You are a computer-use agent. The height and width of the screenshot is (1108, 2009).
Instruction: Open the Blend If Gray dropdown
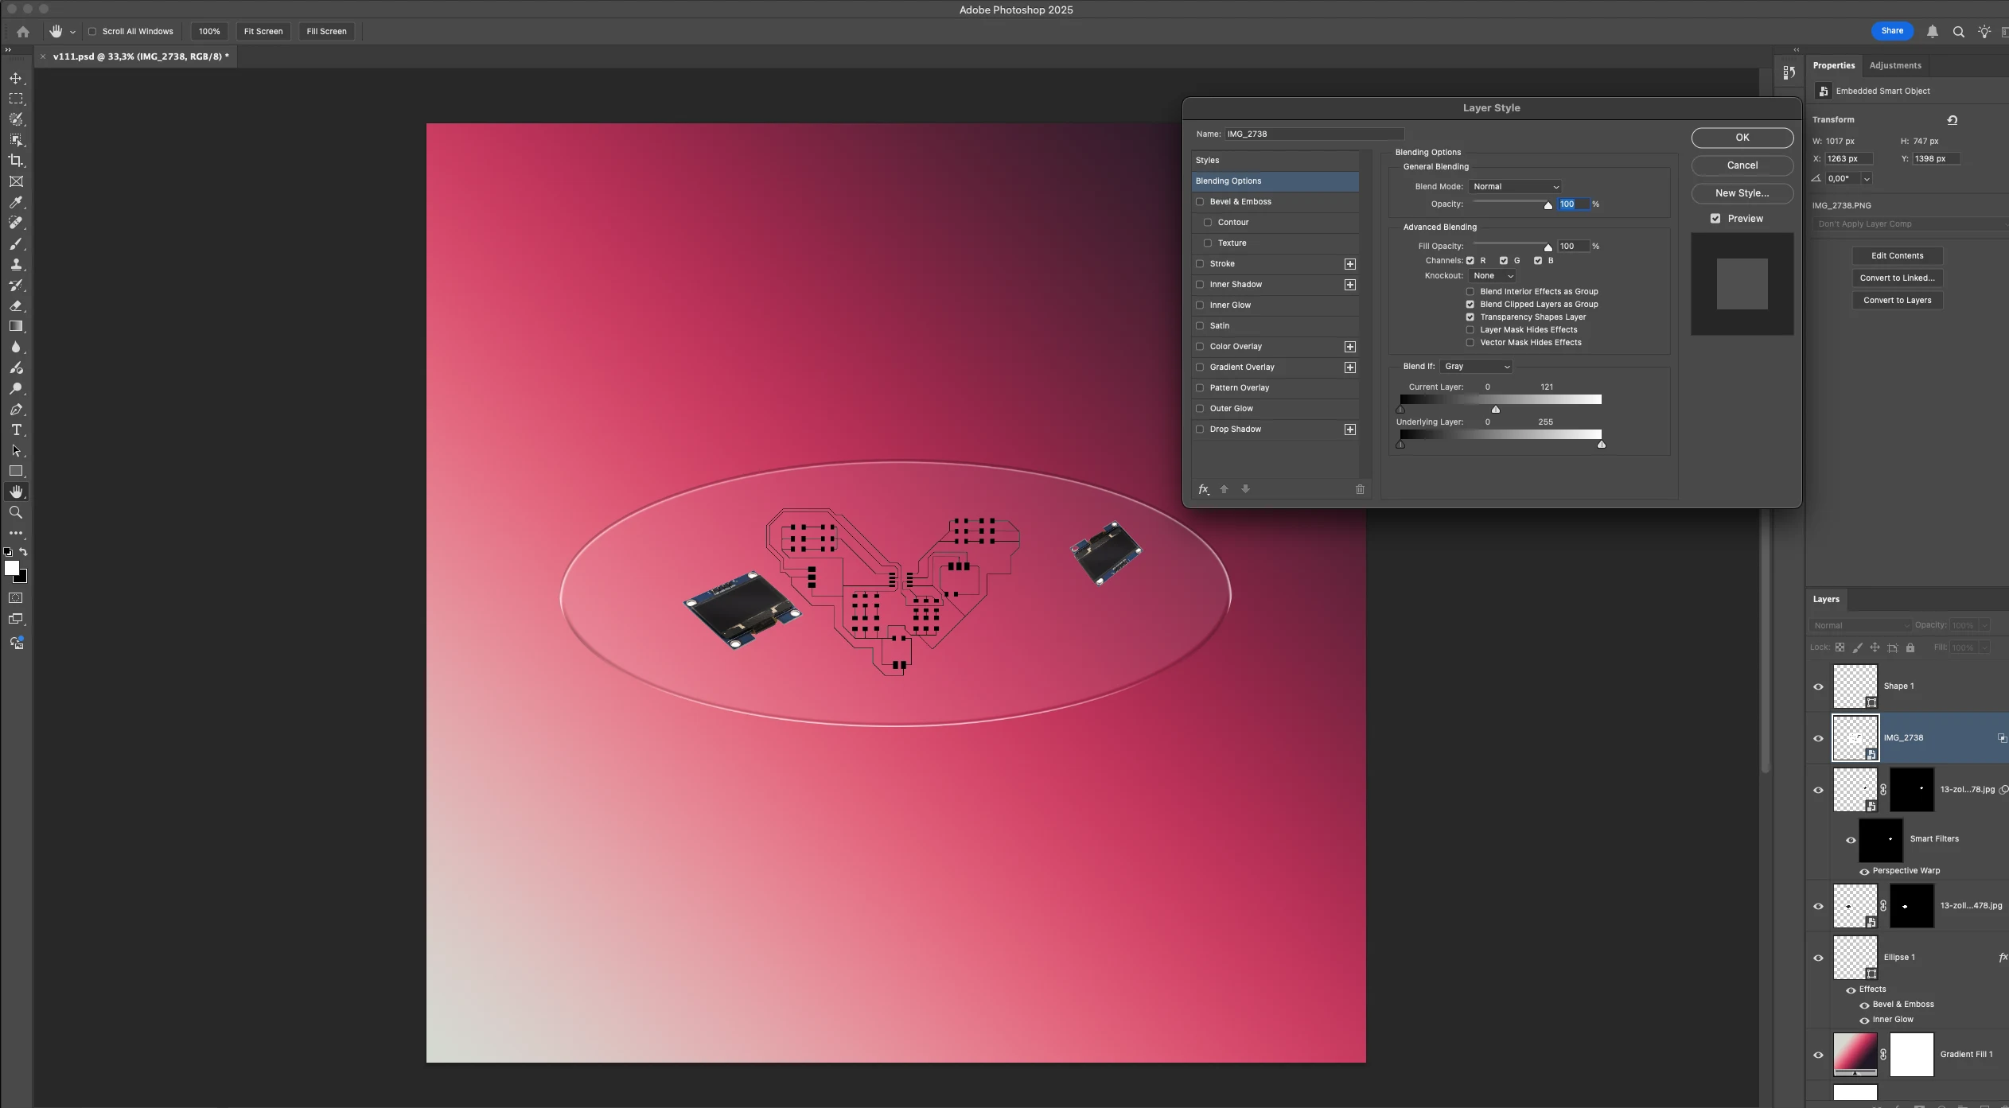[1477, 367]
